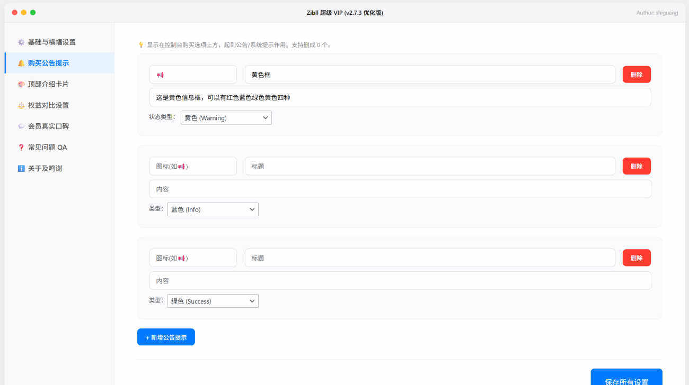Click the title field containing 黄色框
The width and height of the screenshot is (689, 385).
tap(429, 75)
